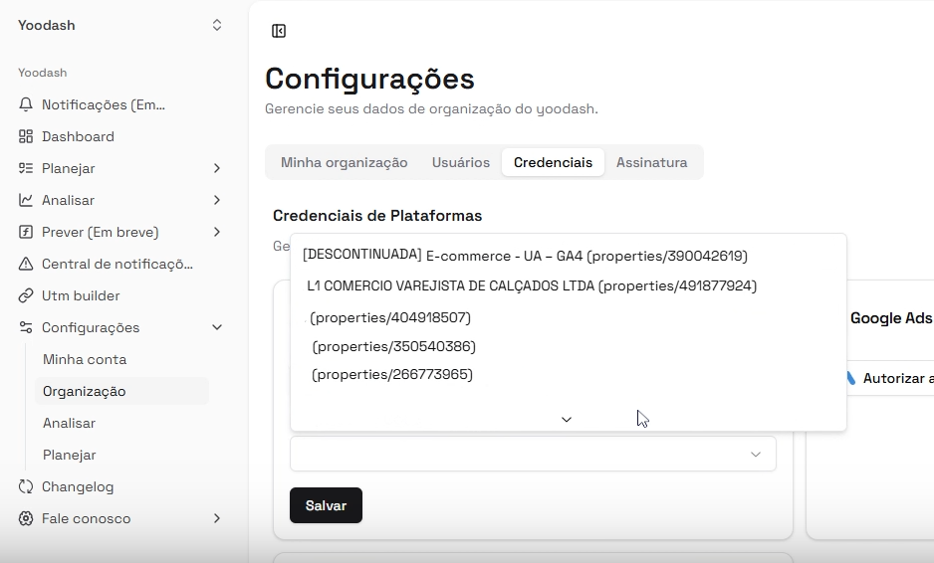Image resolution: width=934 pixels, height=563 pixels.
Task: Expand the Analisar sidebar chevron
Action: [217, 200]
